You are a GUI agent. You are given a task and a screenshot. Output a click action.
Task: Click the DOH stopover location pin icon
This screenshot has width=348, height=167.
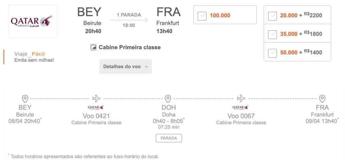coord(168,99)
